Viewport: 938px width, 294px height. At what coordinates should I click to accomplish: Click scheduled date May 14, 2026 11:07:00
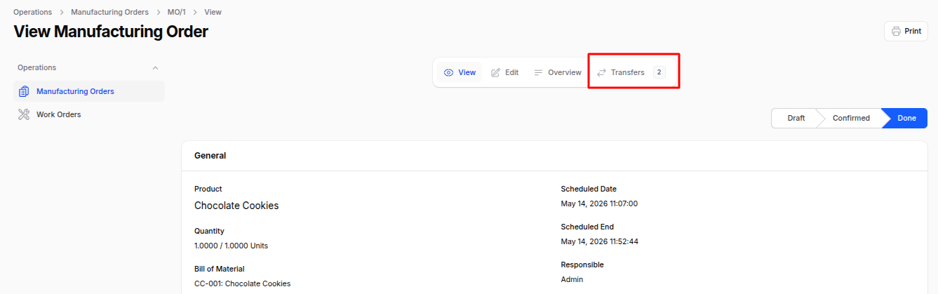pos(599,203)
